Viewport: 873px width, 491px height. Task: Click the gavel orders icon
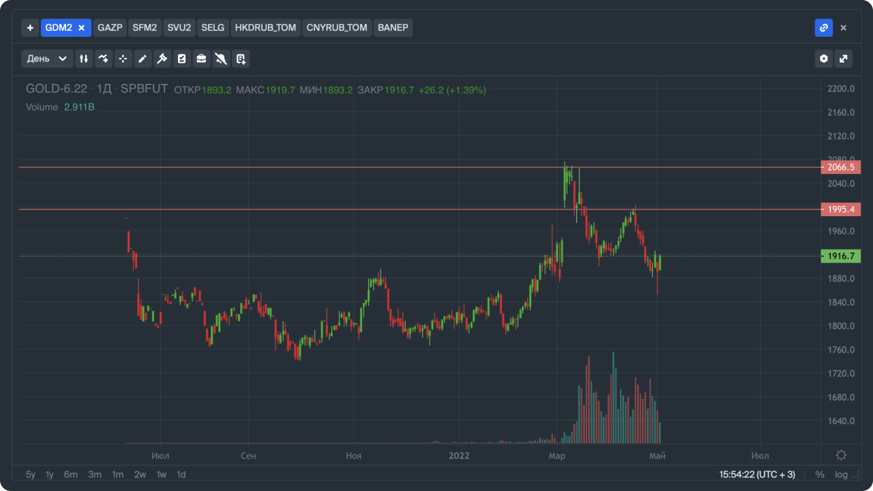(x=162, y=59)
